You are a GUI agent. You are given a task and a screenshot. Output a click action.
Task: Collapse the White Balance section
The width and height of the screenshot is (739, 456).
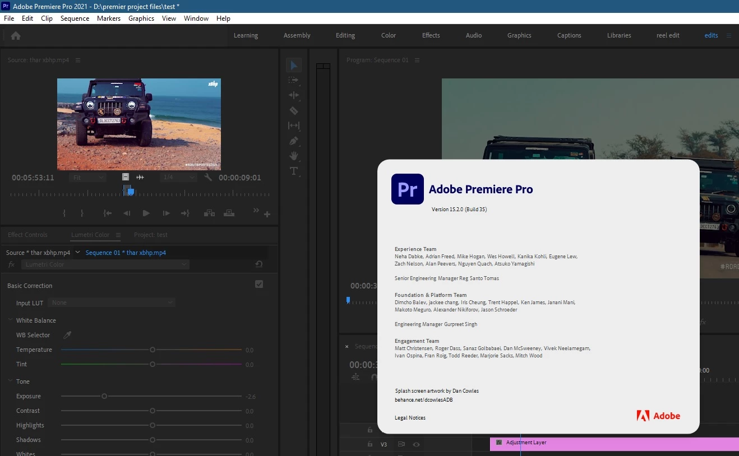pyautogui.click(x=10, y=320)
